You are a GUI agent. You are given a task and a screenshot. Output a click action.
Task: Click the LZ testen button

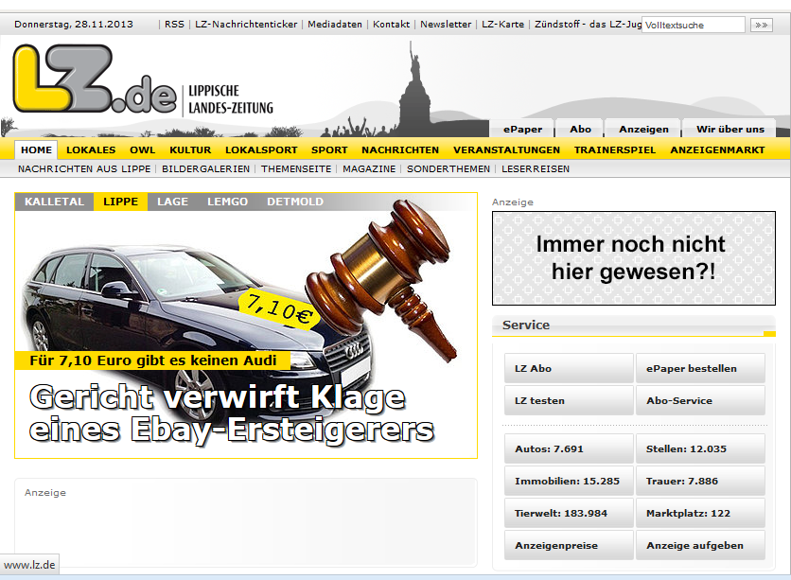pyautogui.click(x=569, y=400)
